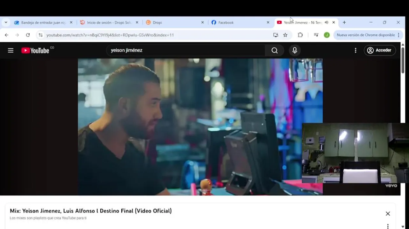Mute the tab via speaker icon
The height and width of the screenshot is (229, 409).
(x=326, y=23)
